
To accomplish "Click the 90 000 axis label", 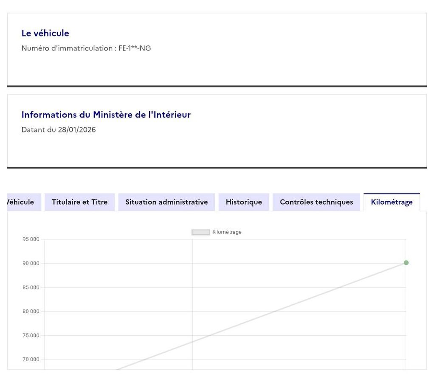I will tap(31, 264).
